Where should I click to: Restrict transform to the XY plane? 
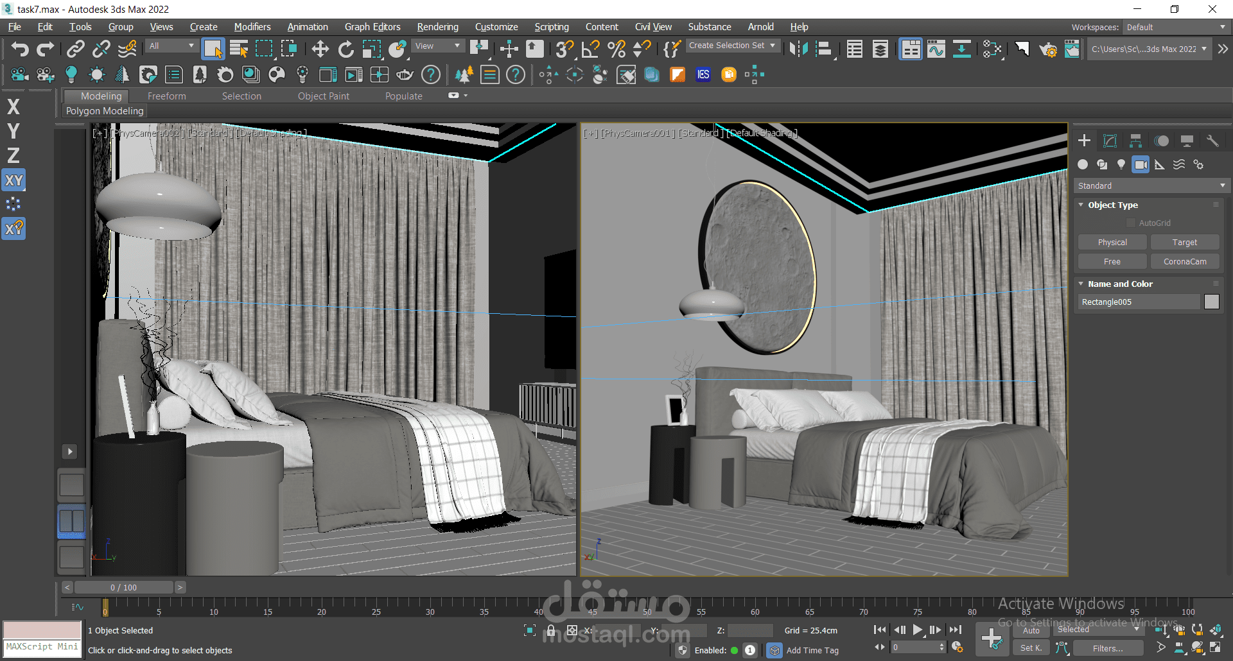click(x=13, y=180)
